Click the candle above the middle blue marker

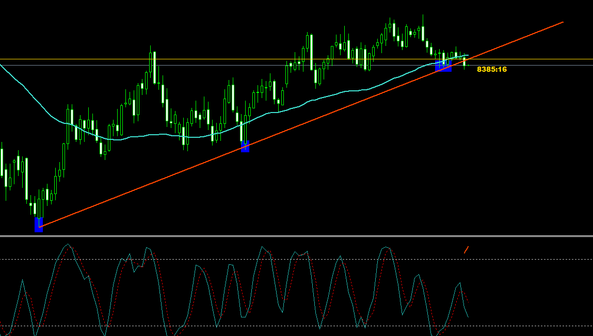pos(245,128)
